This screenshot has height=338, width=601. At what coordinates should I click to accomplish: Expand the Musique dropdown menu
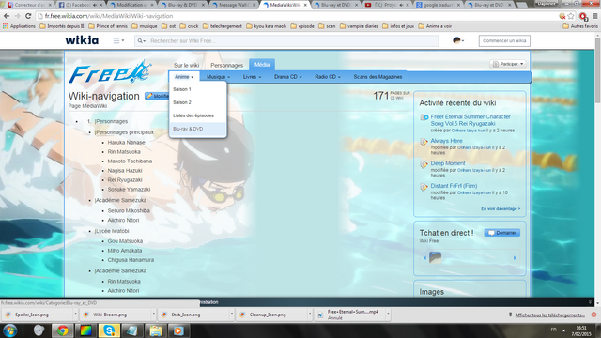coord(218,77)
